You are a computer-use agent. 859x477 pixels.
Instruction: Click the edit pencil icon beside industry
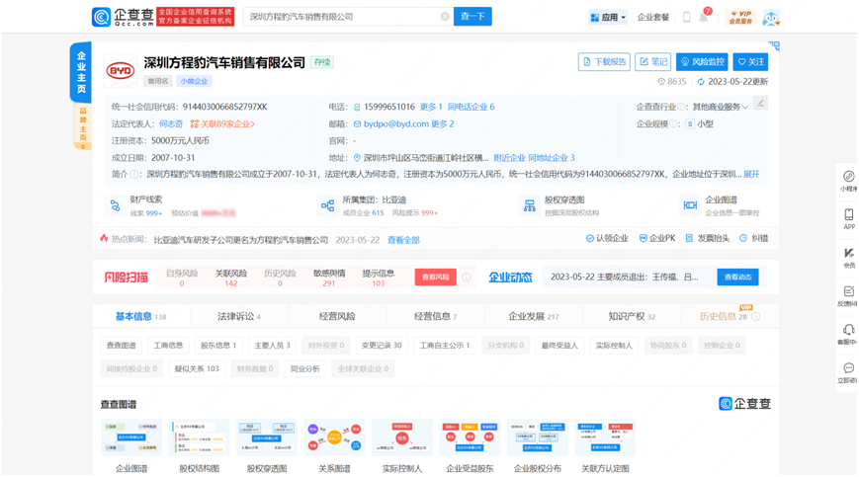pyautogui.click(x=760, y=103)
